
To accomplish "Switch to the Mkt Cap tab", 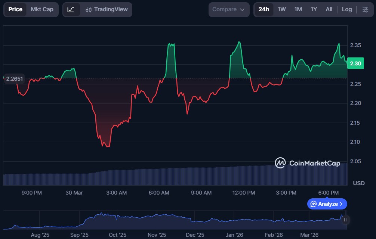I will coord(42,10).
